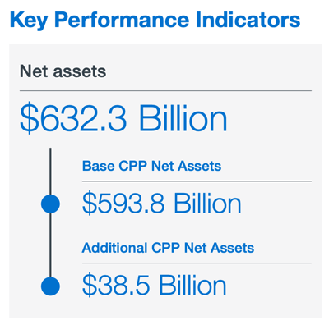329x325 pixels.
Task: Click the word Billion after $38.5
Action: point(192,286)
